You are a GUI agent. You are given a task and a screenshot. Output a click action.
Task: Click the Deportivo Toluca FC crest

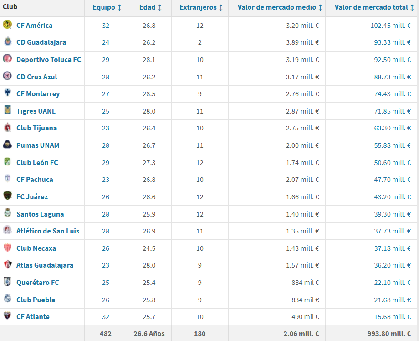pyautogui.click(x=7, y=58)
